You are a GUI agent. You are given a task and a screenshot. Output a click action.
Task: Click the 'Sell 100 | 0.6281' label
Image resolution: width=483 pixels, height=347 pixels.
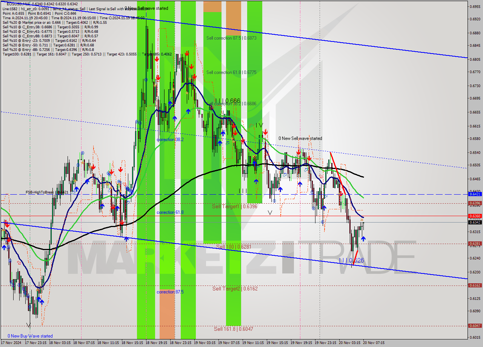pos(234,246)
